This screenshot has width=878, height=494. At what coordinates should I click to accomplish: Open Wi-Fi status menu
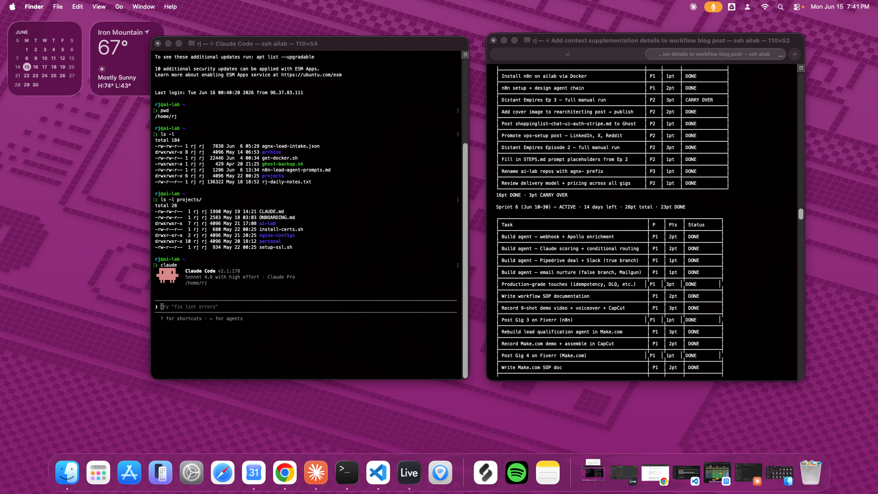pyautogui.click(x=765, y=7)
